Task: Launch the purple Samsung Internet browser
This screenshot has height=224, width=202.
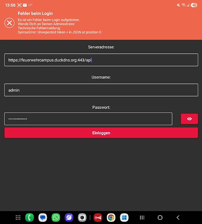Action: click(69, 218)
